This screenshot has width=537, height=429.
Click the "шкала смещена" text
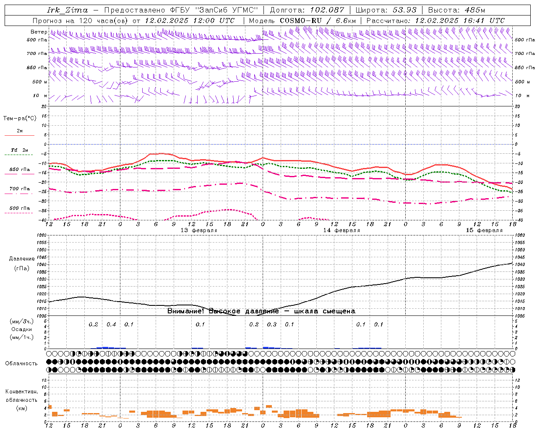325,311
